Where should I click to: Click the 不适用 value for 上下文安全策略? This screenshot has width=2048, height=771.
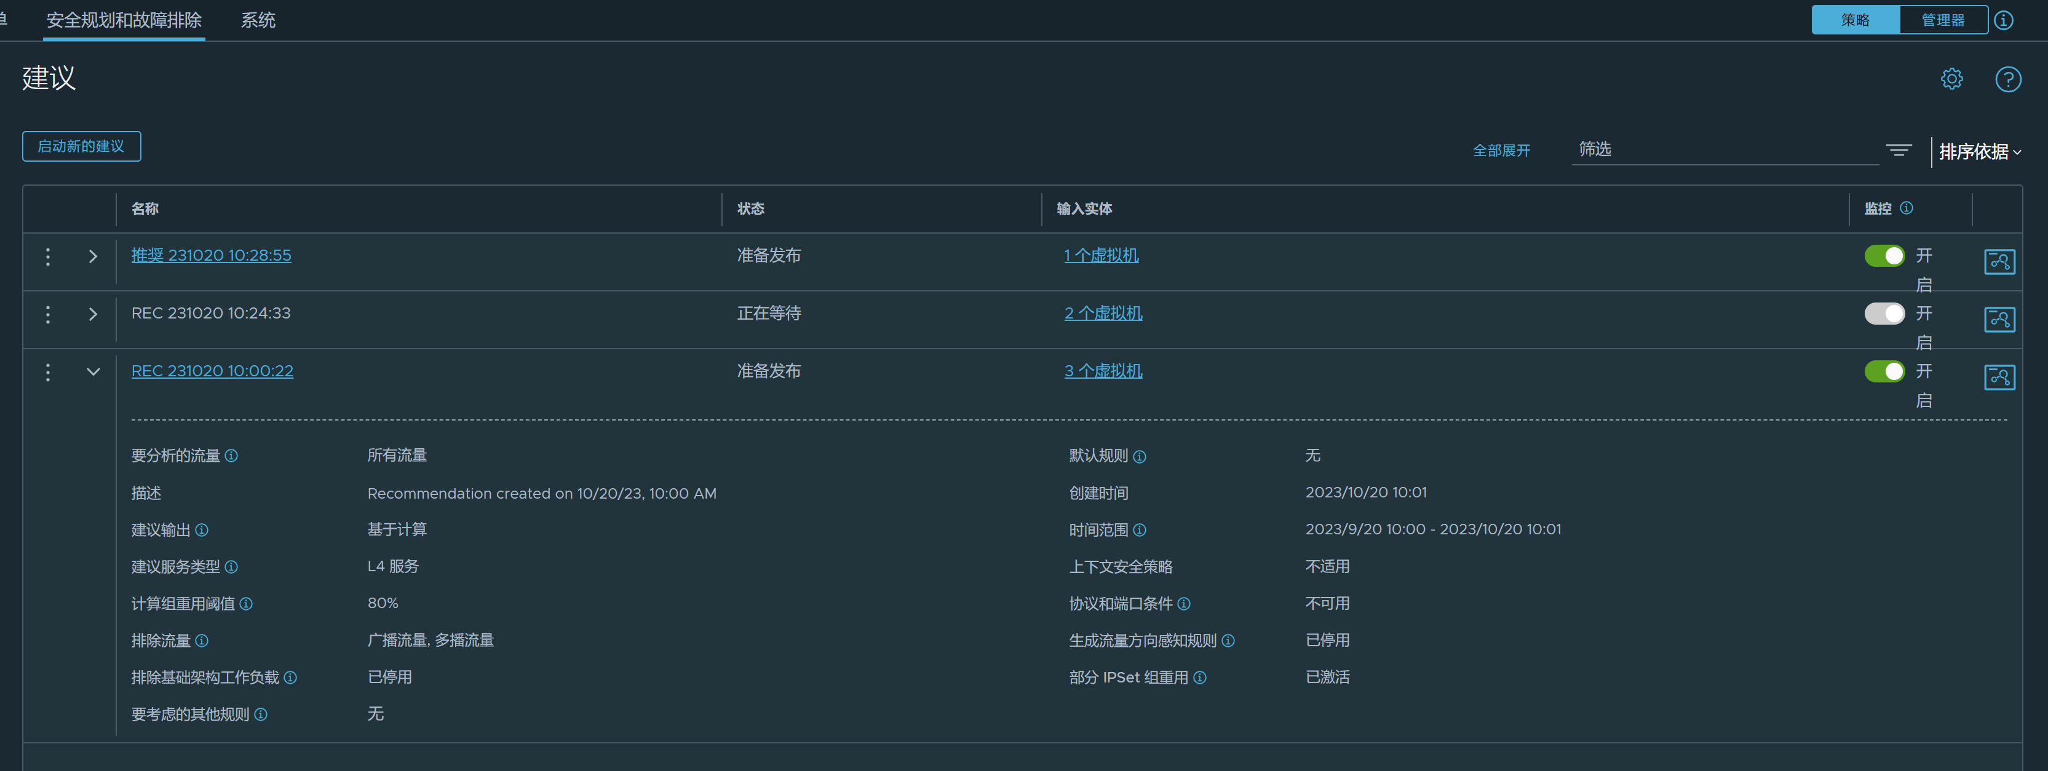point(1327,567)
